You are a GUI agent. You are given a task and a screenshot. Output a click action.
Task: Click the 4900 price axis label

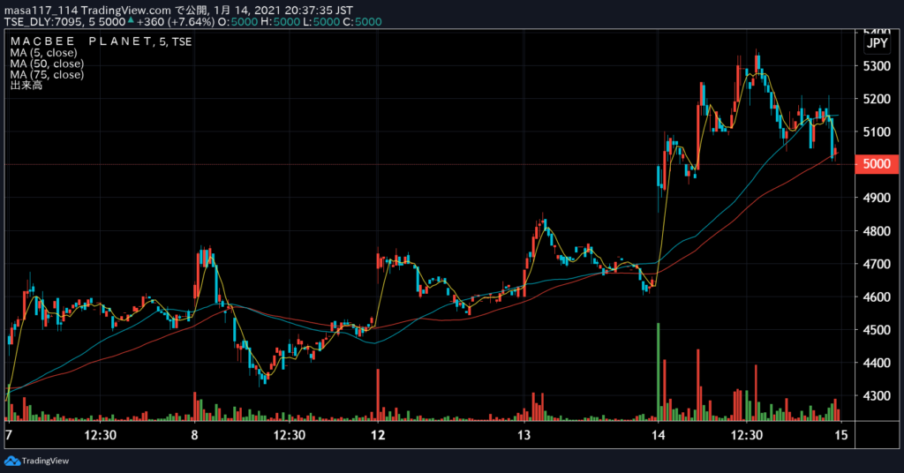[x=877, y=198]
